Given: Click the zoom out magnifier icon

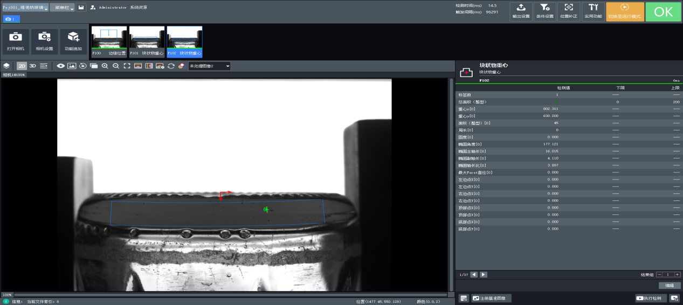Looking at the screenshot, I should [115, 66].
